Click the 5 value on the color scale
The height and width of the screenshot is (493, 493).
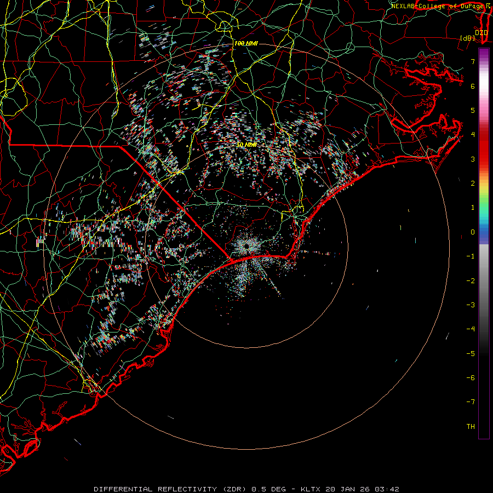473,110
